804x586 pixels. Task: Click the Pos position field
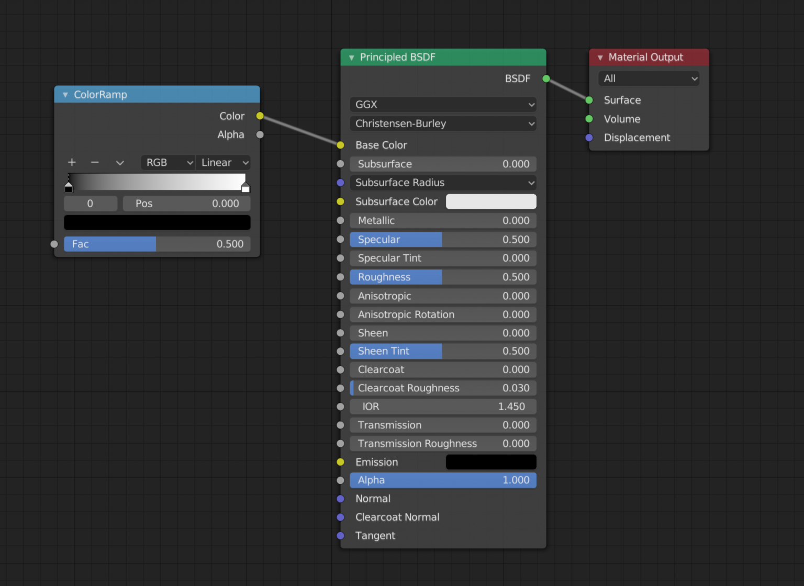(187, 204)
